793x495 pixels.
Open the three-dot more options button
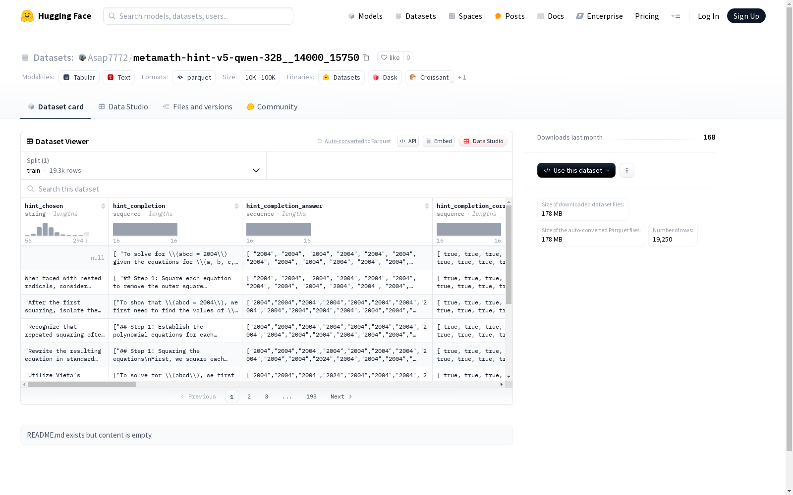click(x=627, y=170)
